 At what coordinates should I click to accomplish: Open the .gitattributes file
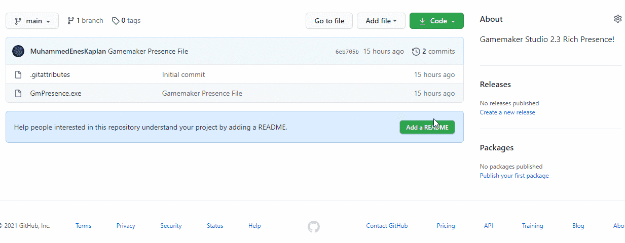[x=50, y=74]
